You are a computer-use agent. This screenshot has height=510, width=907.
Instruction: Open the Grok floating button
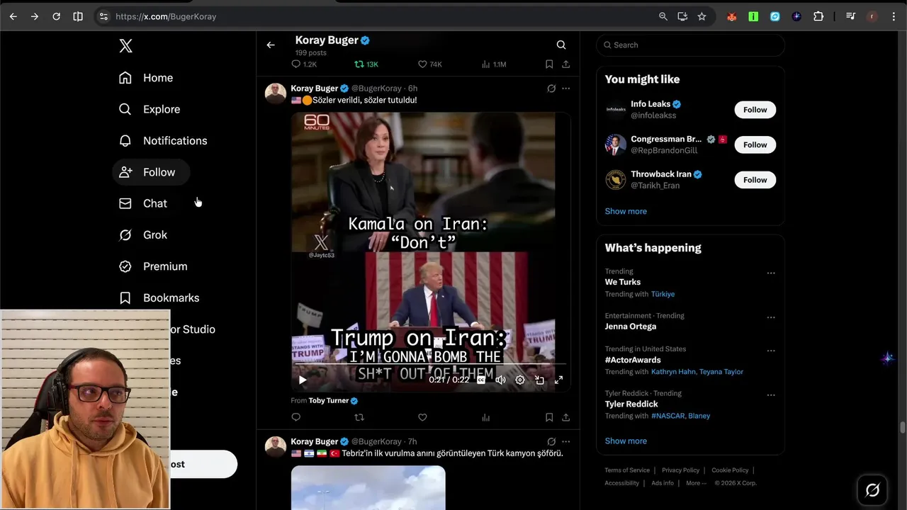pyautogui.click(x=872, y=489)
